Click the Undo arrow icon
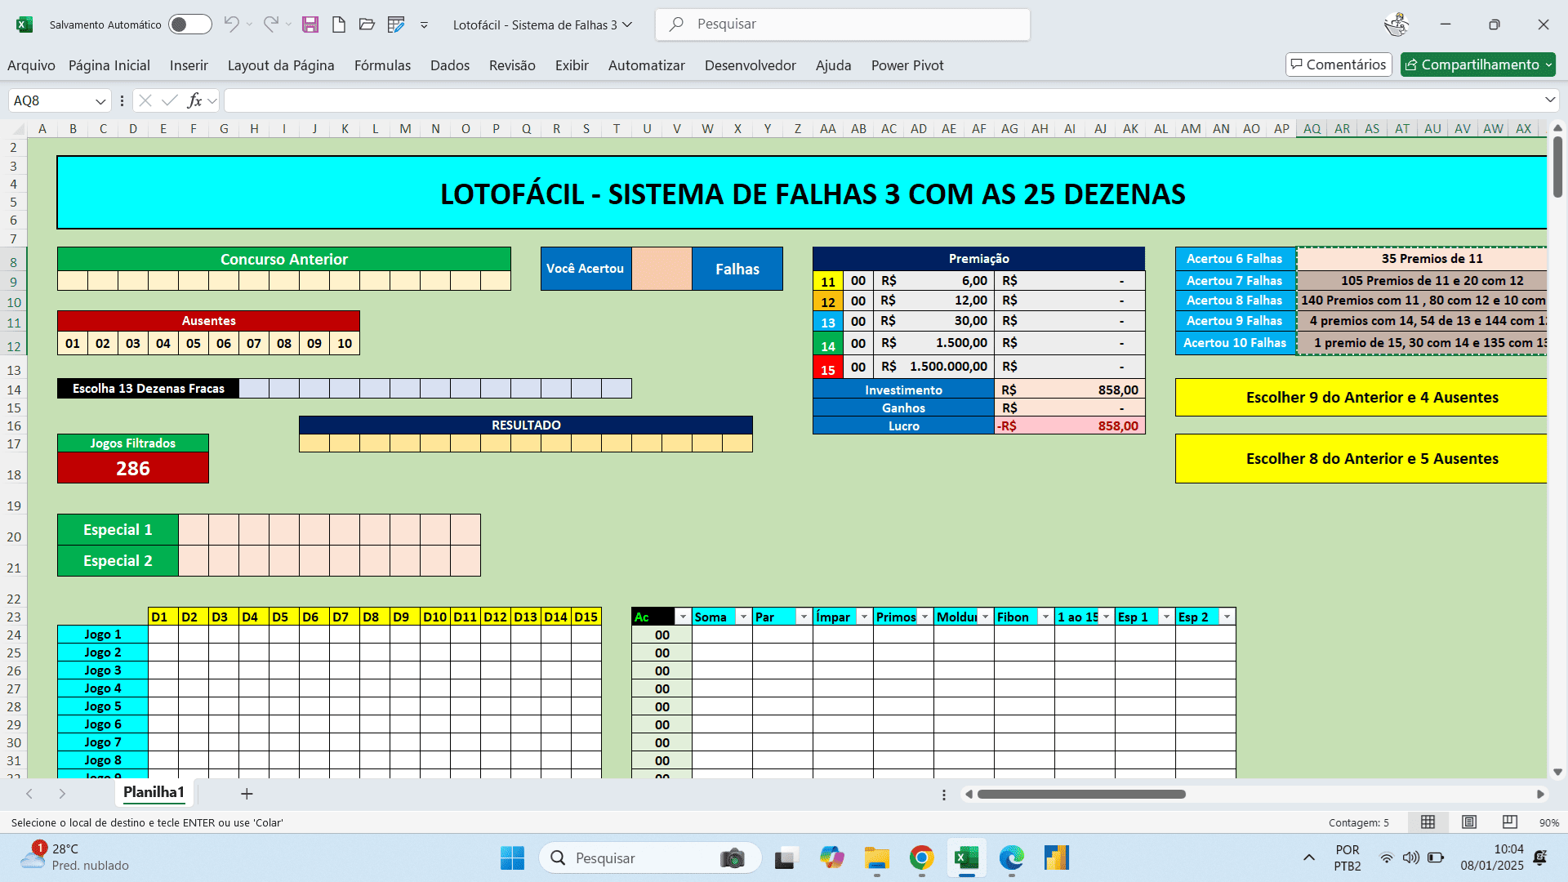This screenshot has height=882, width=1568. point(231,24)
